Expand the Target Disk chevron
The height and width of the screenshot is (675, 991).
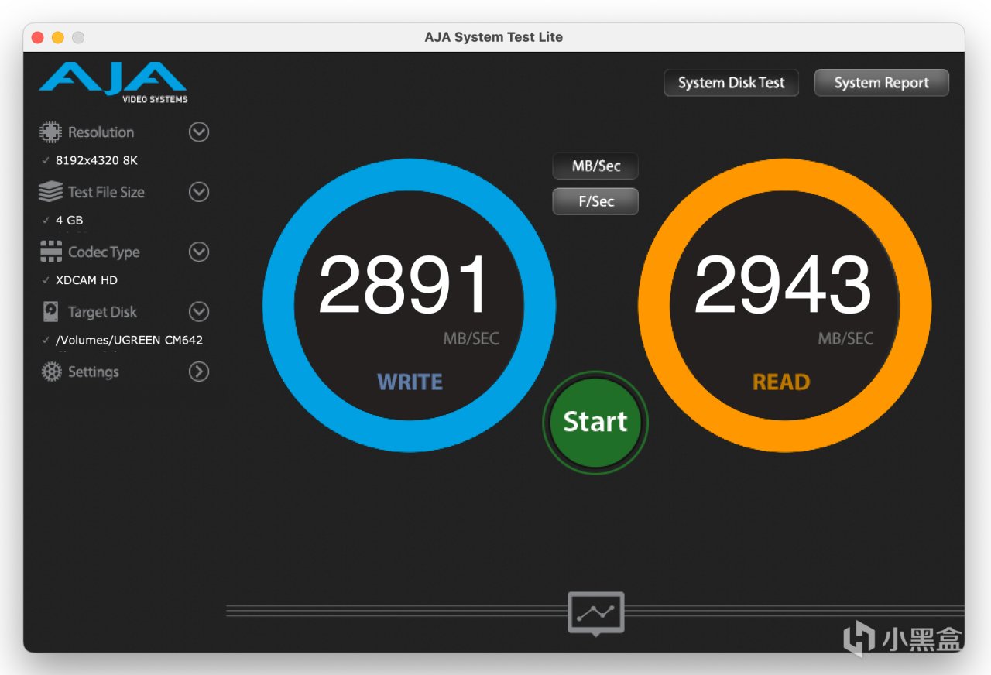199,312
